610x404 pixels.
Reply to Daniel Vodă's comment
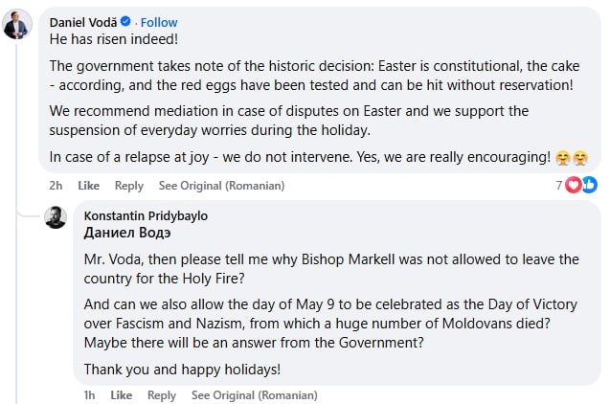[128, 186]
